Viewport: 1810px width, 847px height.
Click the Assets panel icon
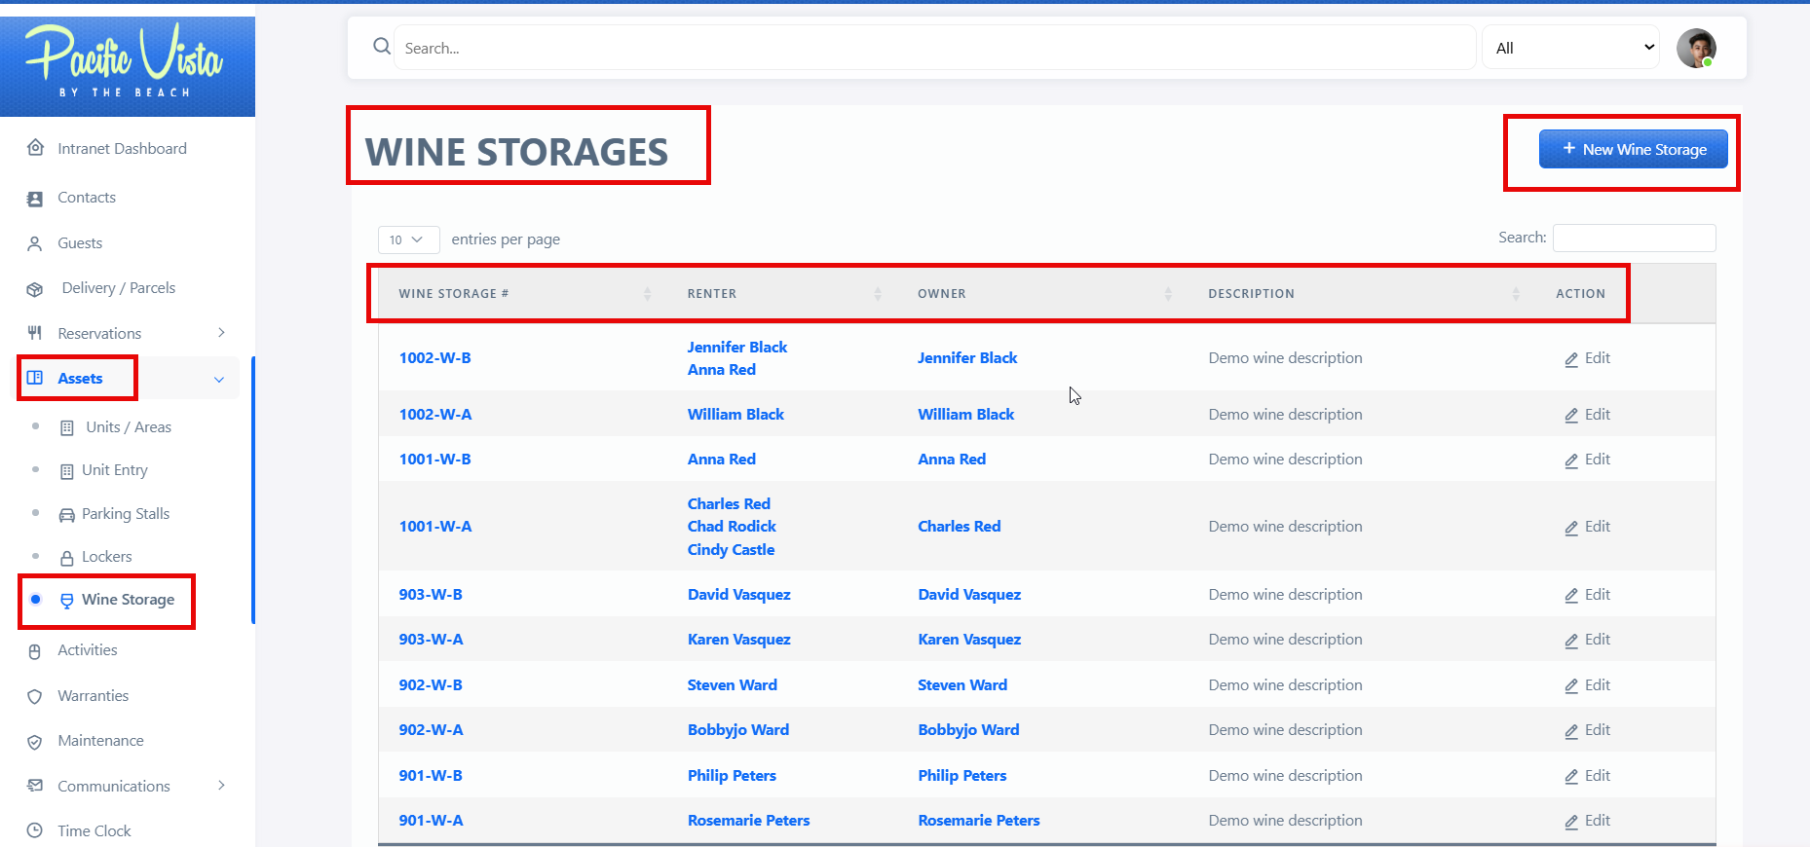[x=35, y=378]
